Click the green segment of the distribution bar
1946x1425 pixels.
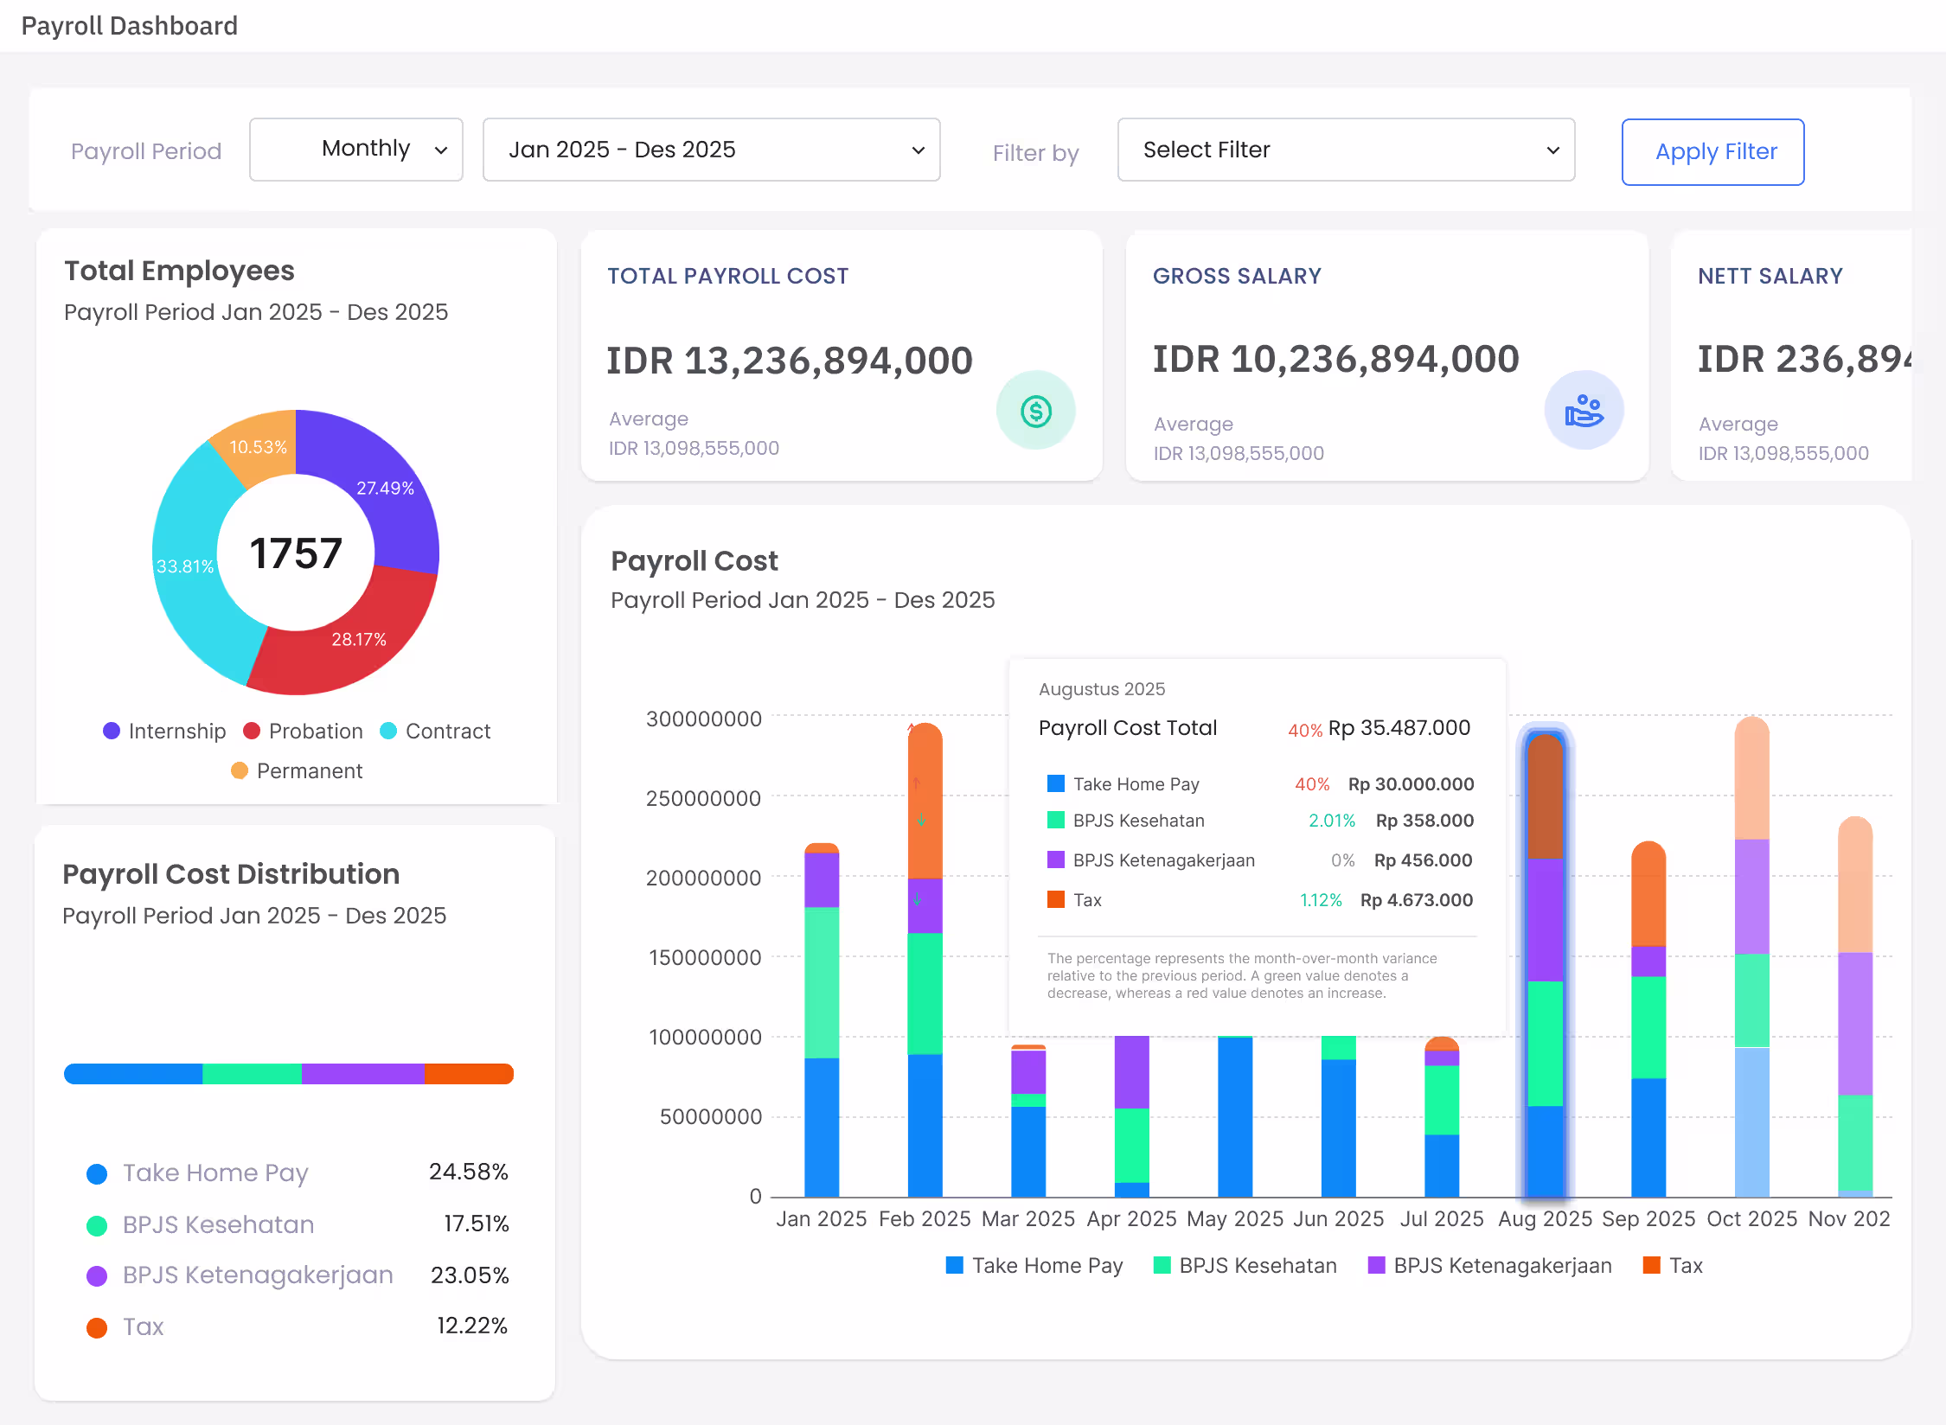(252, 1074)
